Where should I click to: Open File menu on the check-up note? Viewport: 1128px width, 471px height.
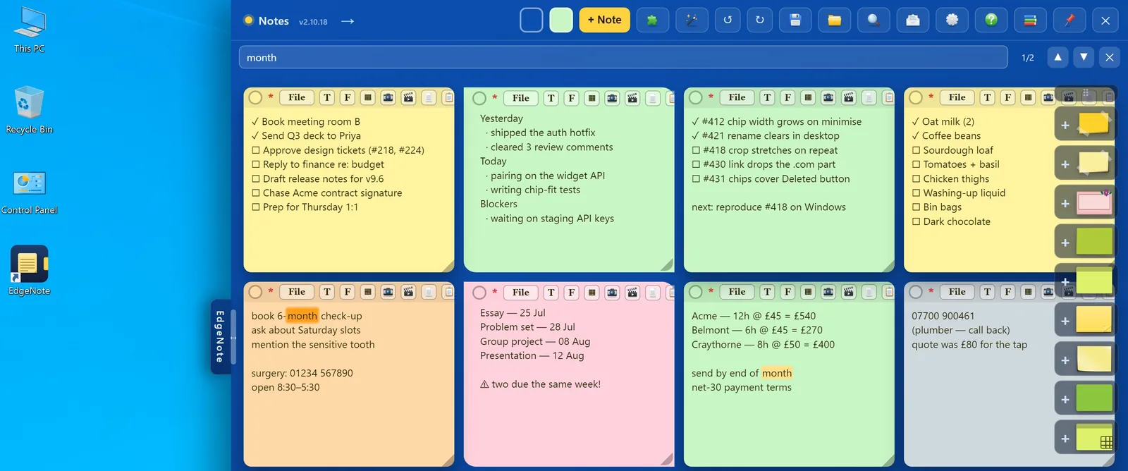pyautogui.click(x=297, y=292)
